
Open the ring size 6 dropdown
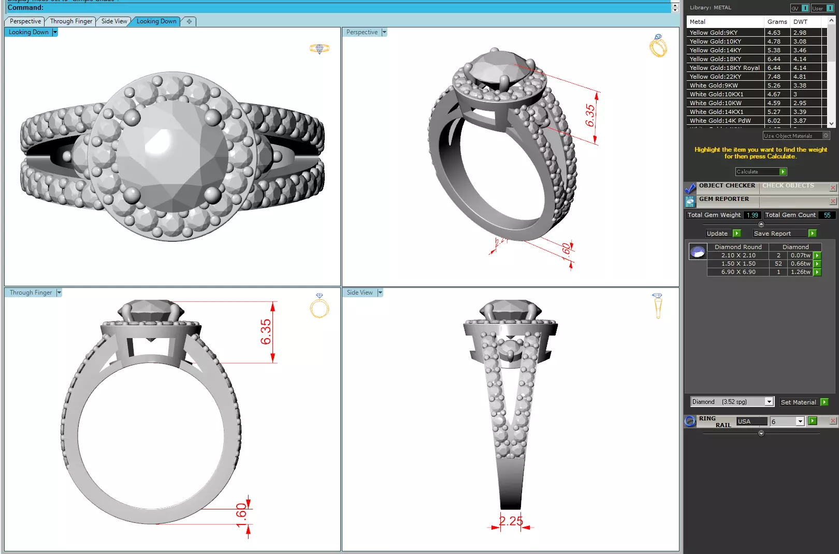tap(800, 421)
